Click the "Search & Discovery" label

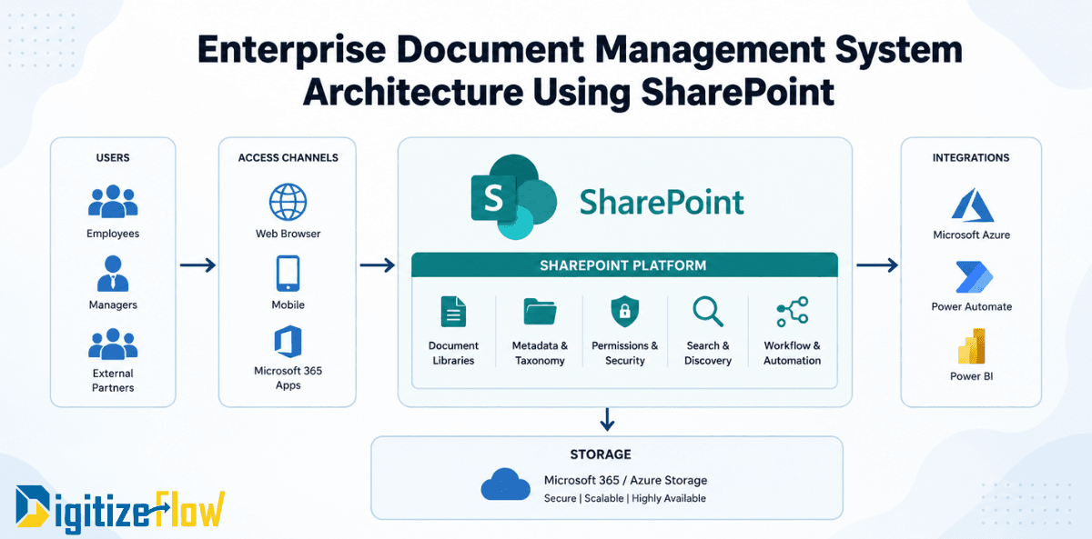(x=708, y=353)
